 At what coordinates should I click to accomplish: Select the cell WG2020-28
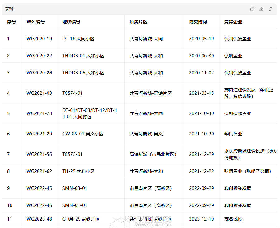coord(39,73)
